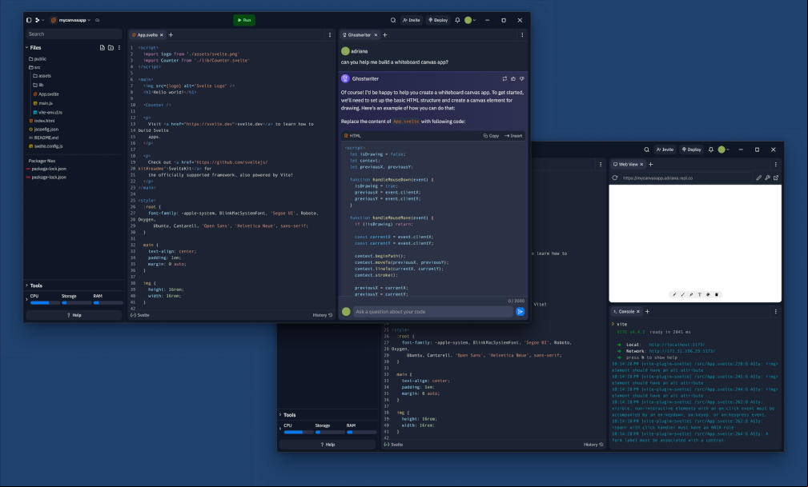Screen dimensions: 808x487
Task: Open the avatar account menu in the front window
Action: point(470,20)
